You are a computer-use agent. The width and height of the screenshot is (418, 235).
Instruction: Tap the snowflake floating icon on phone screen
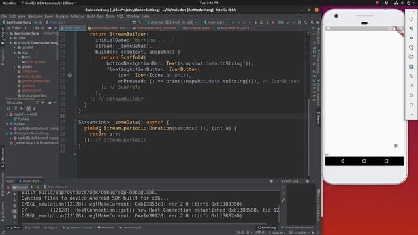pyautogui.click(x=396, y=146)
